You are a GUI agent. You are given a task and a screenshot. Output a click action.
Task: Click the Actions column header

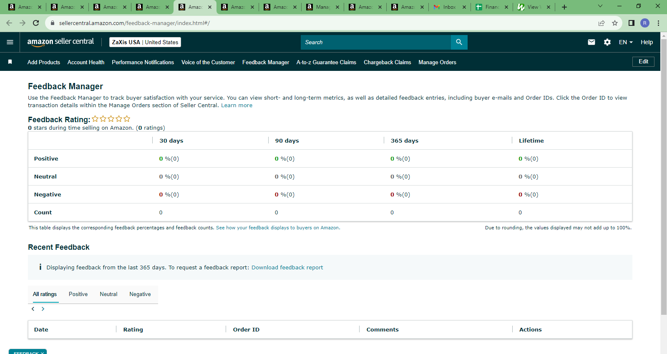tap(531, 329)
